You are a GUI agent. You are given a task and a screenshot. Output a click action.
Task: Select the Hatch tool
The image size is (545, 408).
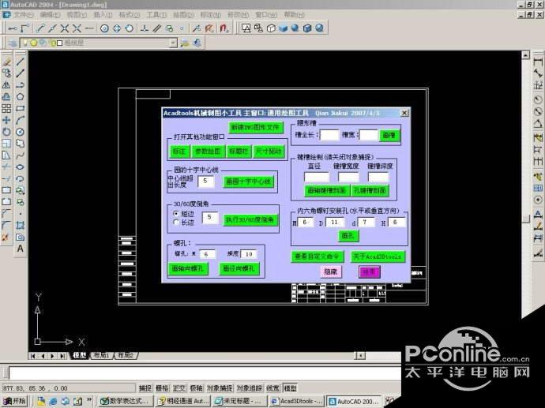21,226
